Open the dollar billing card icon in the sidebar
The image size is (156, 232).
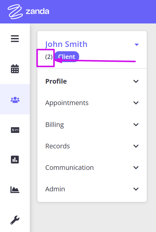[15, 130]
